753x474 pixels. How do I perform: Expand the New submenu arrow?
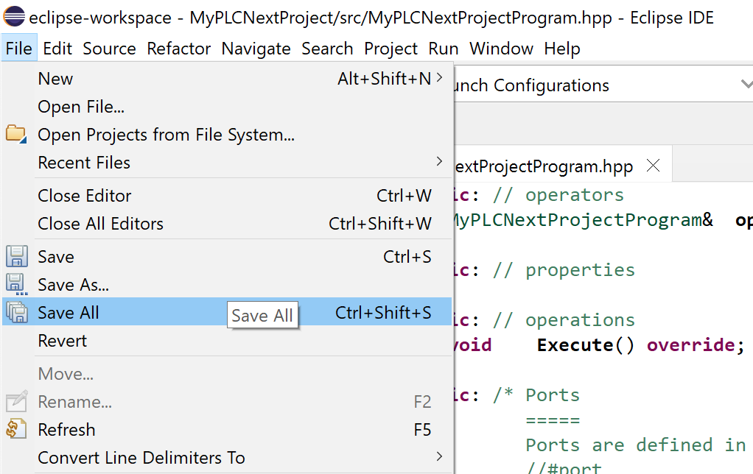[x=439, y=78]
